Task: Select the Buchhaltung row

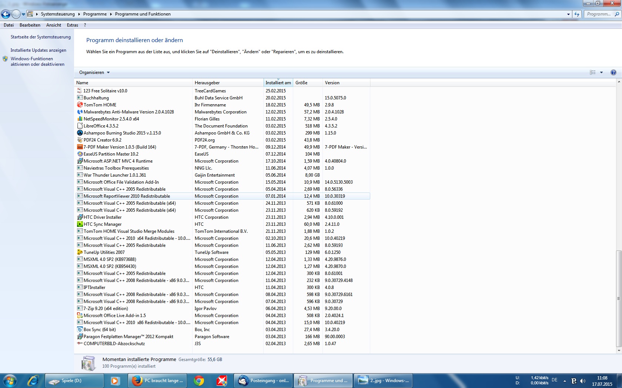Action: coord(223,98)
